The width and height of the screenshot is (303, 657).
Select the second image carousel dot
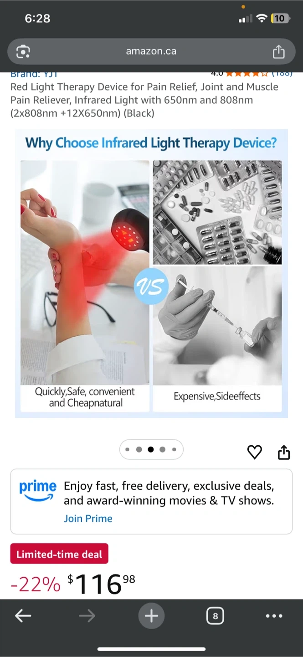[x=139, y=449]
